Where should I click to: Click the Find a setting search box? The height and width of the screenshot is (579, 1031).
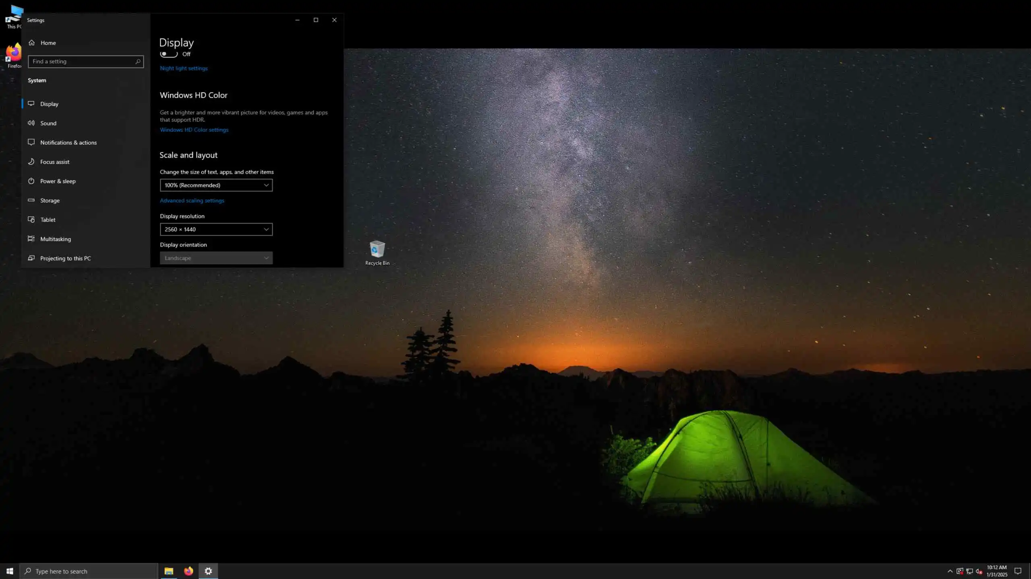(83, 62)
